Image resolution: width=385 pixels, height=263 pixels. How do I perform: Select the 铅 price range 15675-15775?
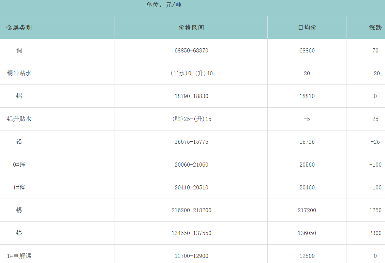[191, 142]
